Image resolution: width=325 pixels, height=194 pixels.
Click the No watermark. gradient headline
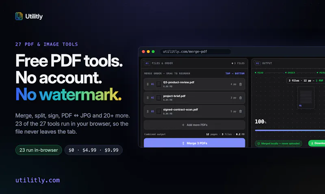(68, 94)
